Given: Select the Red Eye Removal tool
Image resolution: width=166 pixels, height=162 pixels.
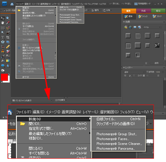Looking at the screenshot, I should 3,47.
